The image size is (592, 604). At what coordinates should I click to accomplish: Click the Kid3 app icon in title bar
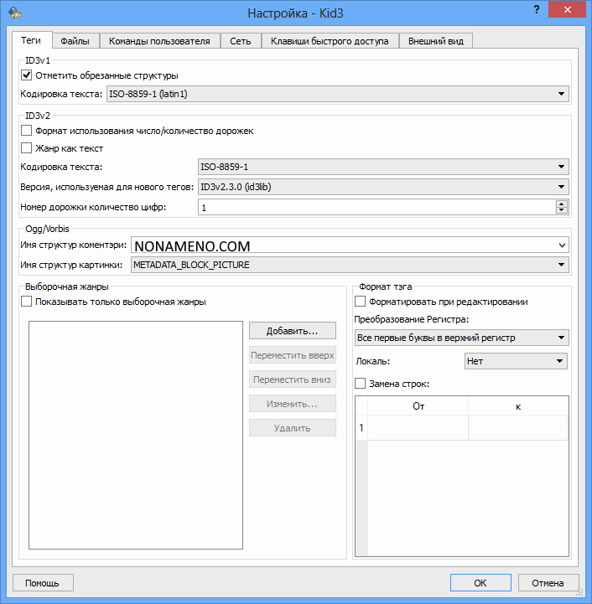pos(14,13)
